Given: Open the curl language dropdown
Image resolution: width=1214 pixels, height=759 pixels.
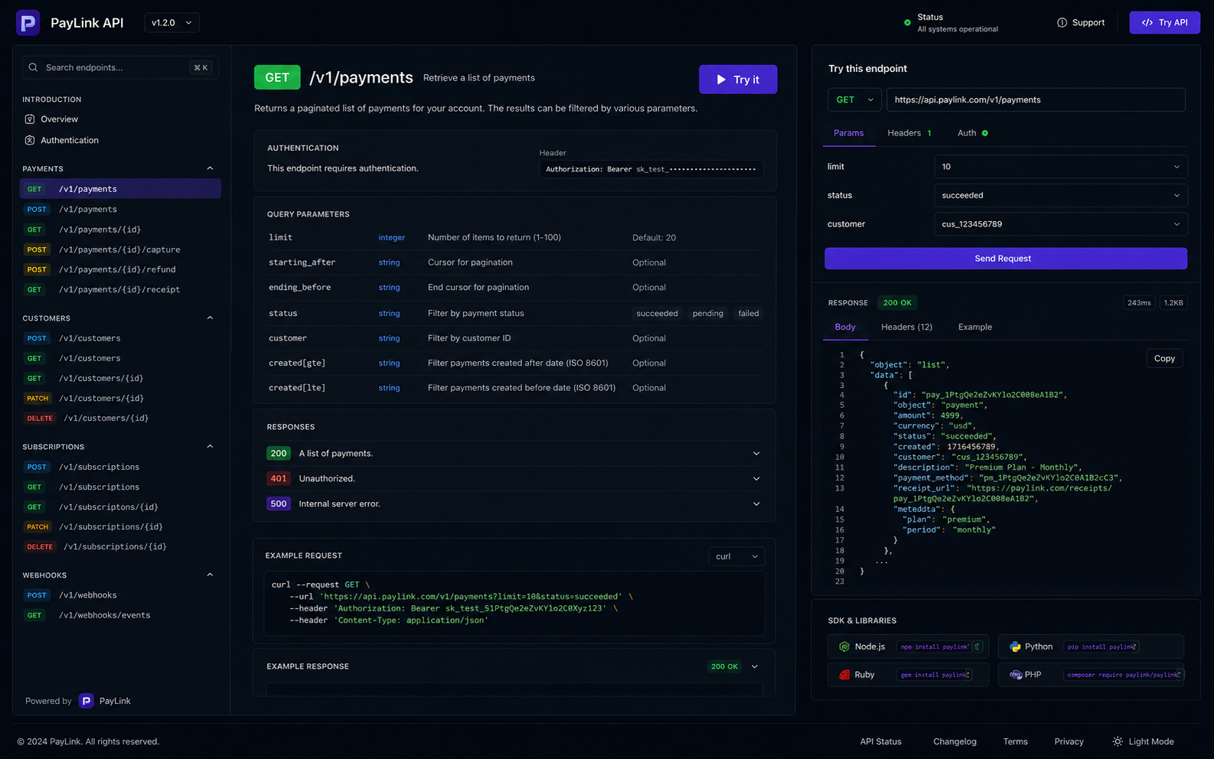Looking at the screenshot, I should [736, 556].
